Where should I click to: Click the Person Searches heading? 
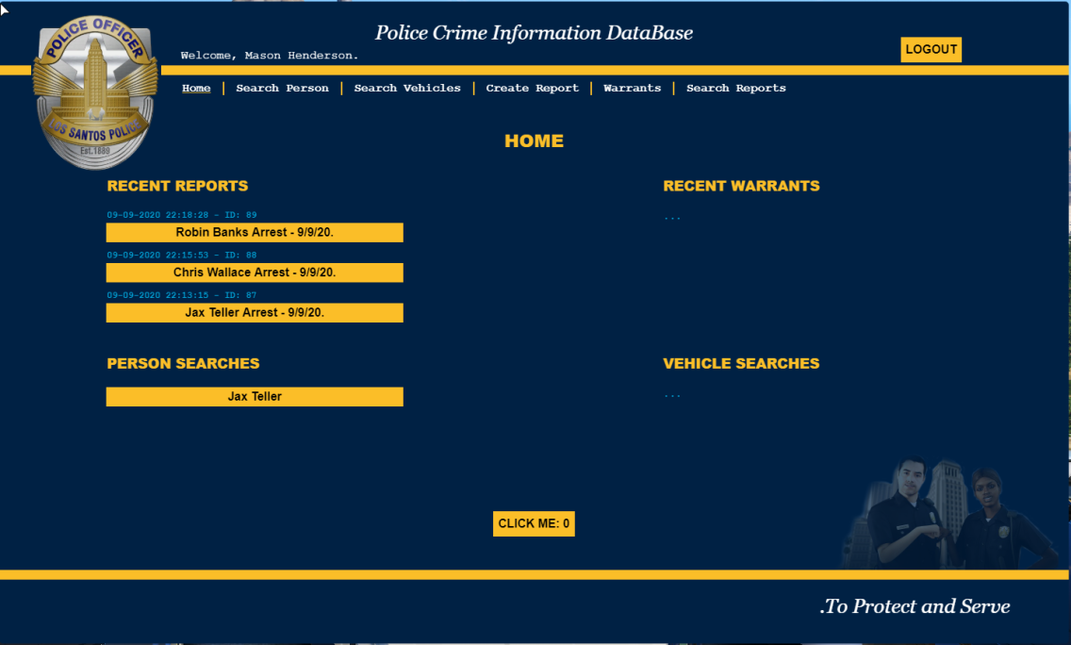coord(183,363)
